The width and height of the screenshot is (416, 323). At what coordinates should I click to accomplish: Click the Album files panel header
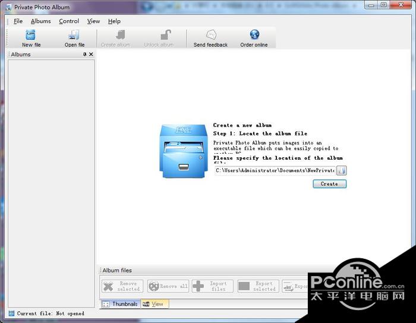click(203, 270)
